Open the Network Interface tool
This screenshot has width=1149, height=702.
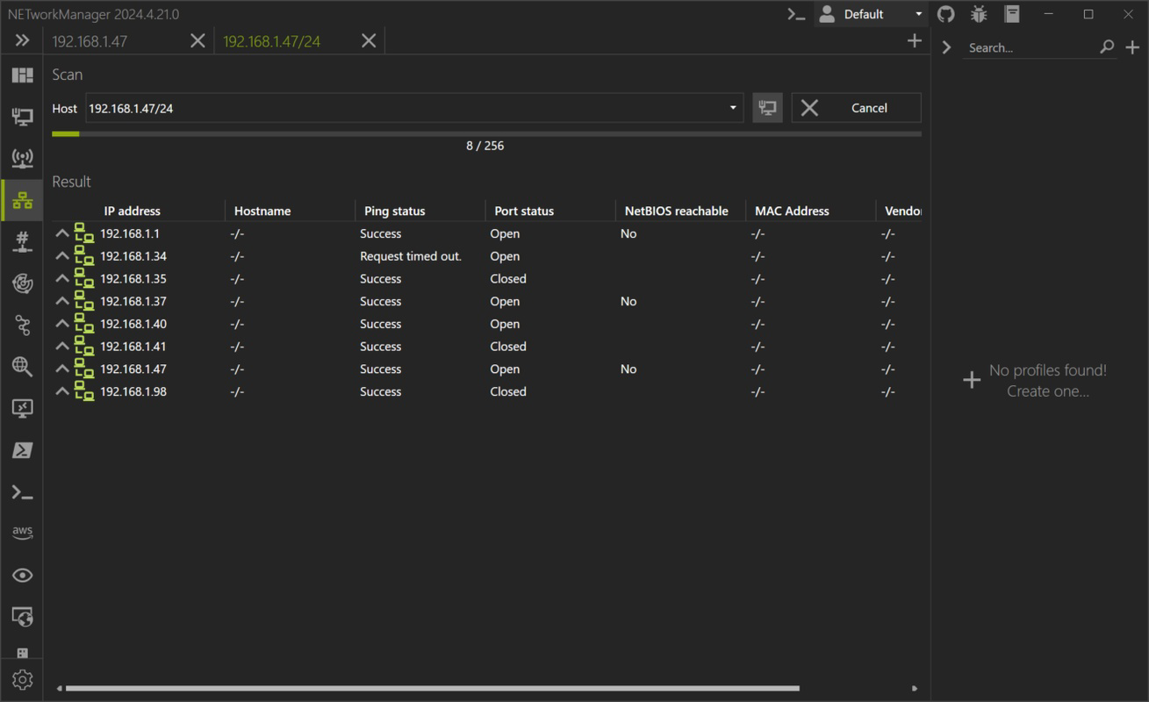tap(22, 117)
